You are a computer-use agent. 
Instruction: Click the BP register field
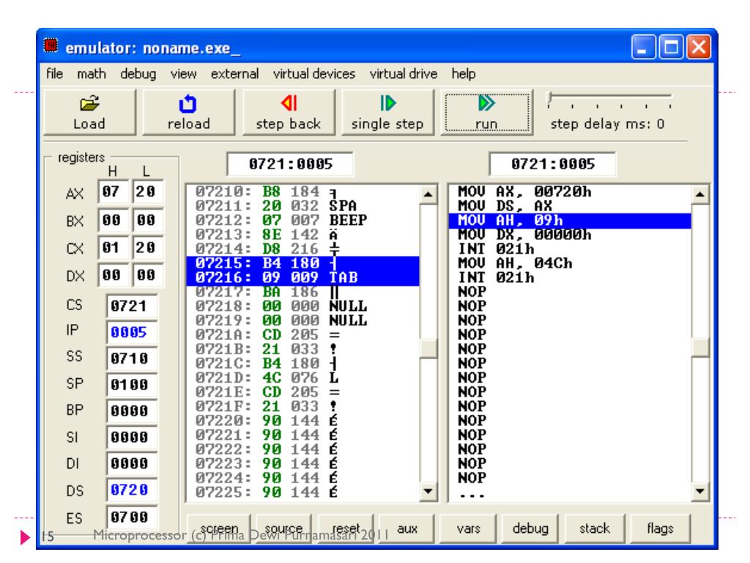[x=131, y=411]
